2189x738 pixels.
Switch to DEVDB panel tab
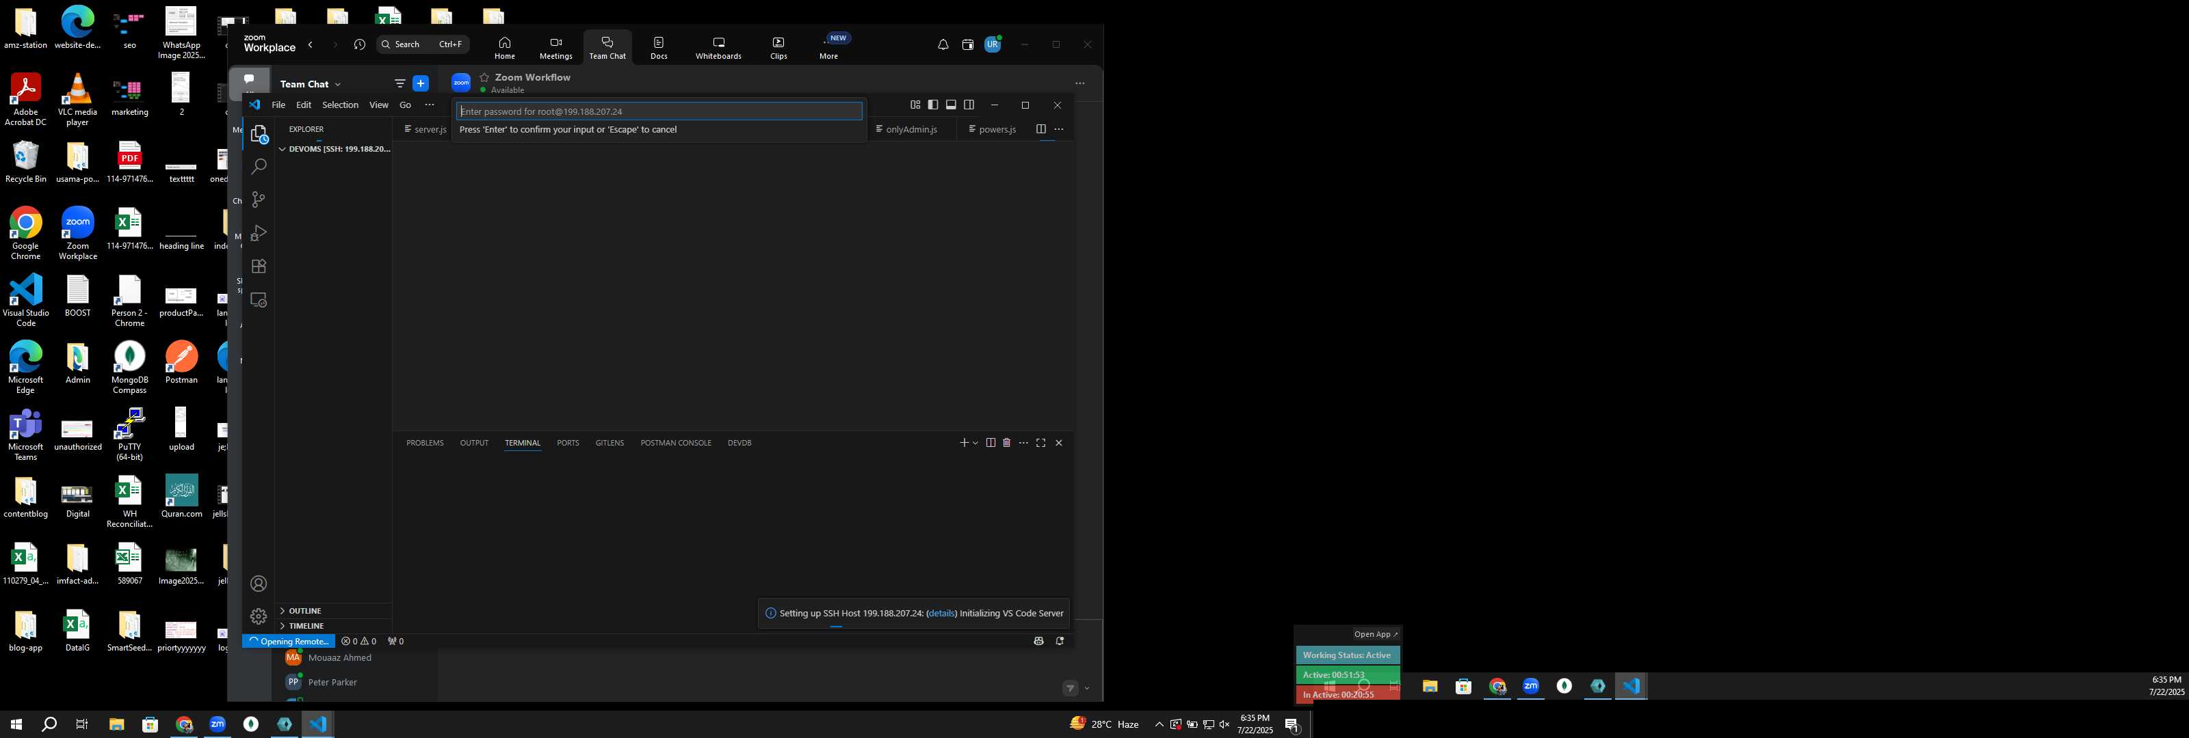739,443
